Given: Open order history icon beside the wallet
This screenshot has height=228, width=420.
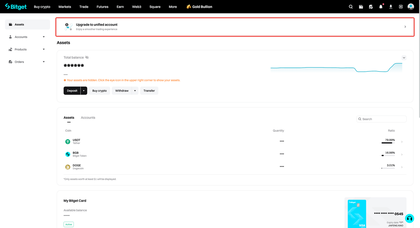Looking at the screenshot, I should click(x=371, y=7).
